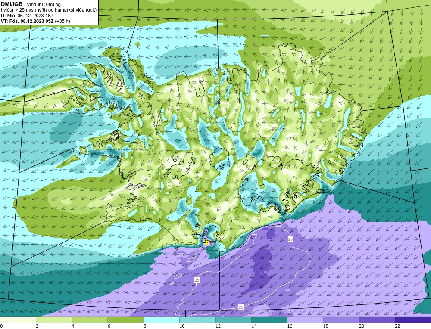Select the light green 2–4 m/s legend swatch
The width and height of the screenshot is (431, 329).
54,320
